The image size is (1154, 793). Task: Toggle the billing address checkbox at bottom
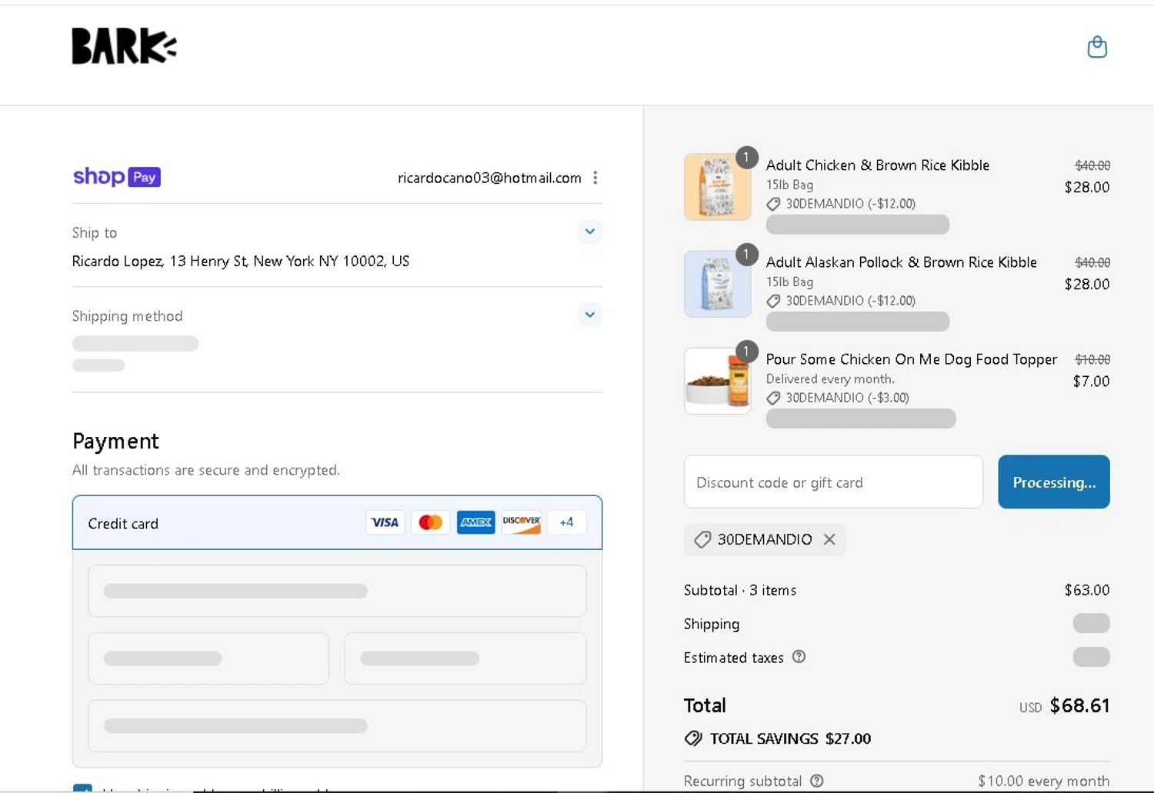tap(82, 788)
